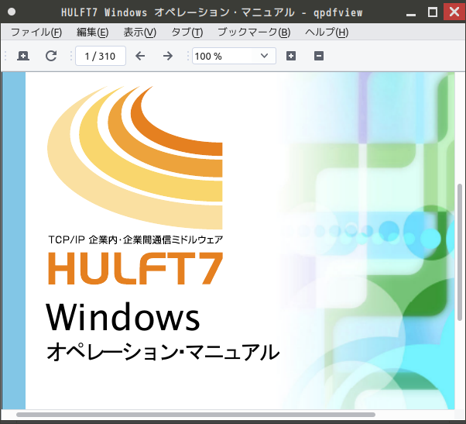Click the refresh document icon
The width and height of the screenshot is (466, 424).
pos(51,56)
